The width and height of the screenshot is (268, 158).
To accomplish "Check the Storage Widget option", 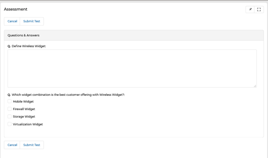I will (x=9, y=116).
